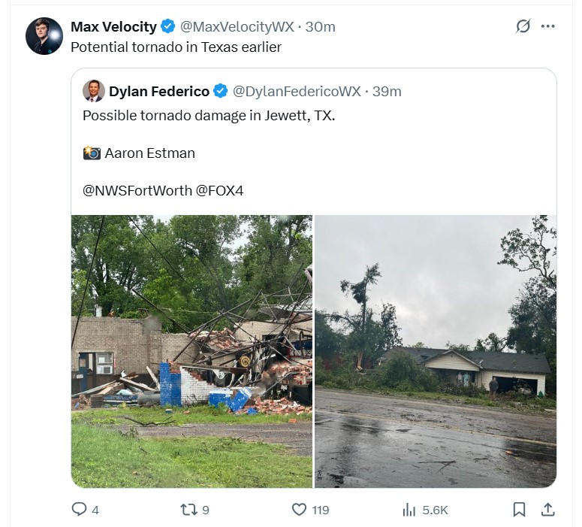The width and height of the screenshot is (582, 527).
Task: Open the three-dot more options menu
Action: tap(548, 26)
